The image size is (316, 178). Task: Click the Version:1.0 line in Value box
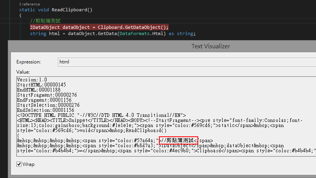(x=32, y=79)
